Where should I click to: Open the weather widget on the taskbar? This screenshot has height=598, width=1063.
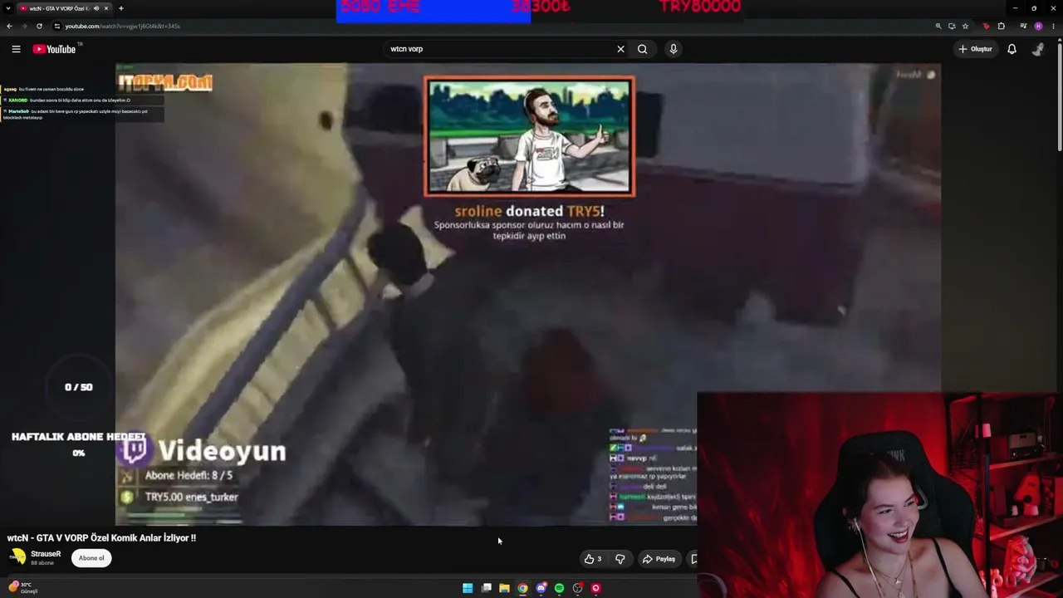[x=22, y=587]
